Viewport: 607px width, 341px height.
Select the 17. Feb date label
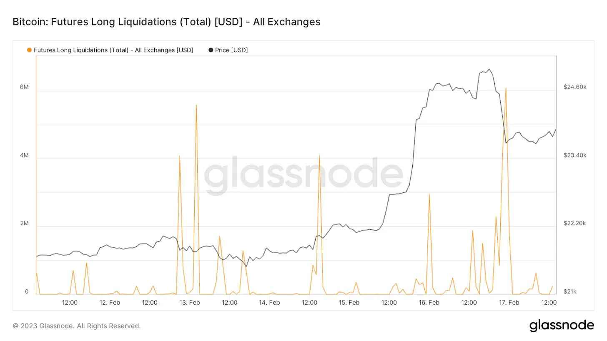click(x=509, y=303)
